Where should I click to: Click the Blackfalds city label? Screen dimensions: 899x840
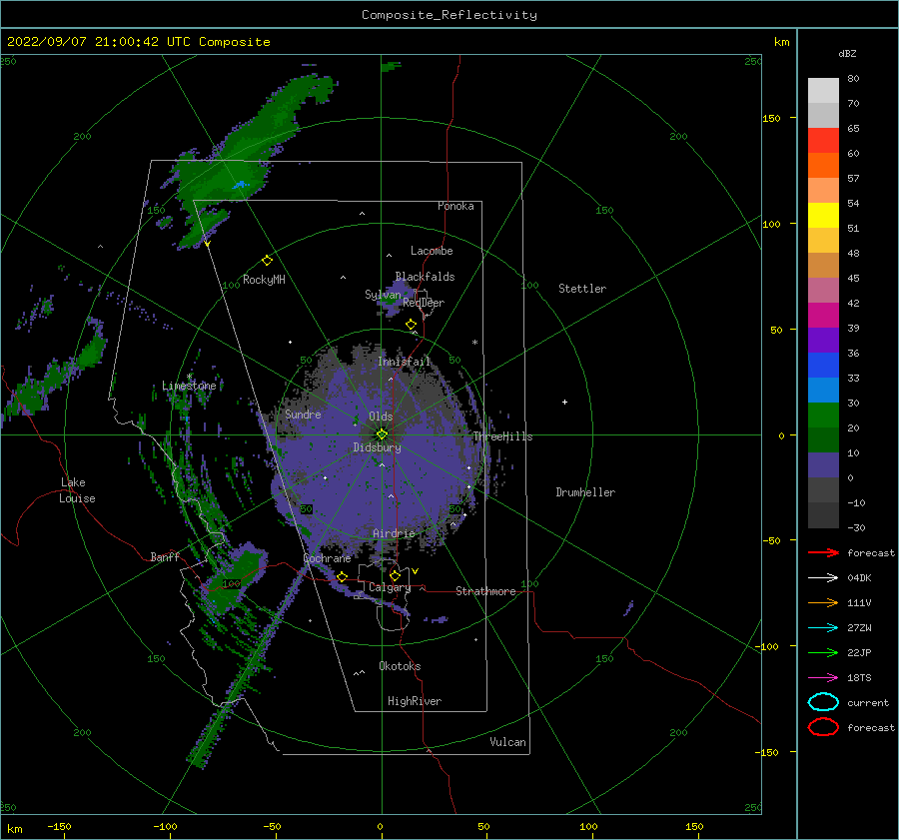tap(425, 277)
